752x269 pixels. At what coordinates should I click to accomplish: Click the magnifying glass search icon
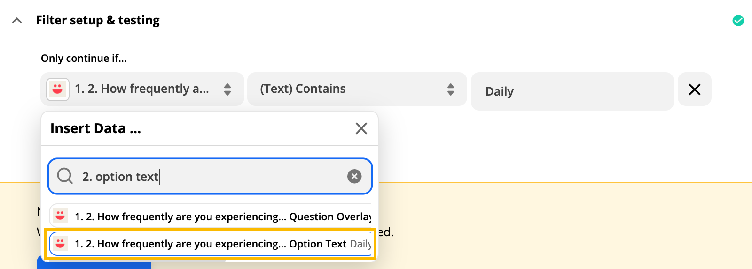click(65, 176)
